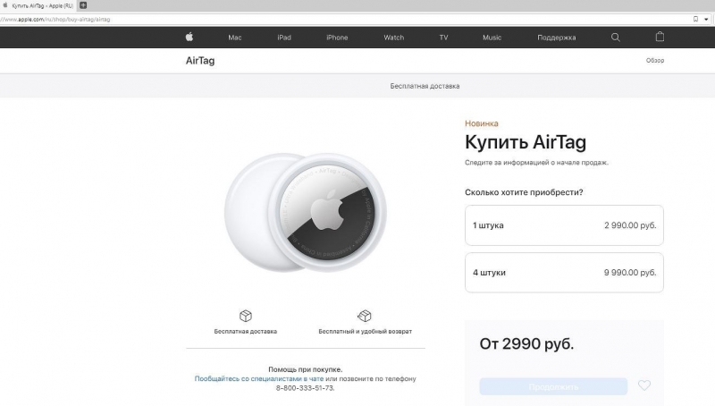Click the phone number 8-800-333-51-73

[x=305, y=388]
